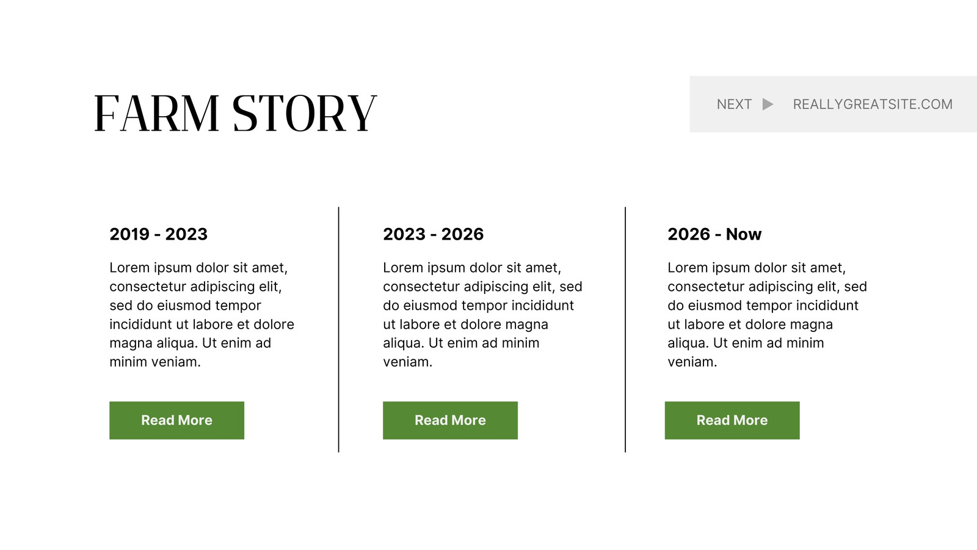Click the word STORY in the title

click(305, 114)
